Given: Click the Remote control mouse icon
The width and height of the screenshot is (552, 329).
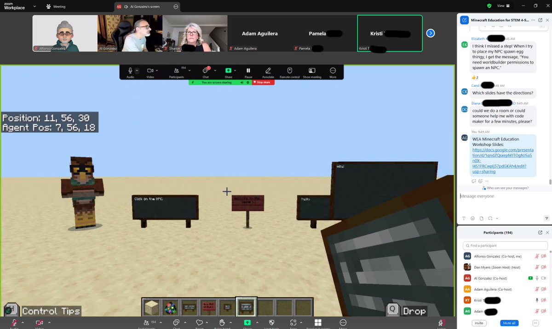Looking at the screenshot, I should 290,71.
